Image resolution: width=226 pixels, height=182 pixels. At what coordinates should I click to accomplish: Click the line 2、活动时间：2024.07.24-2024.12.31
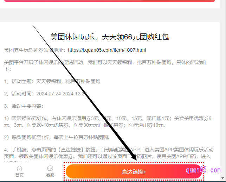[x=46, y=94]
